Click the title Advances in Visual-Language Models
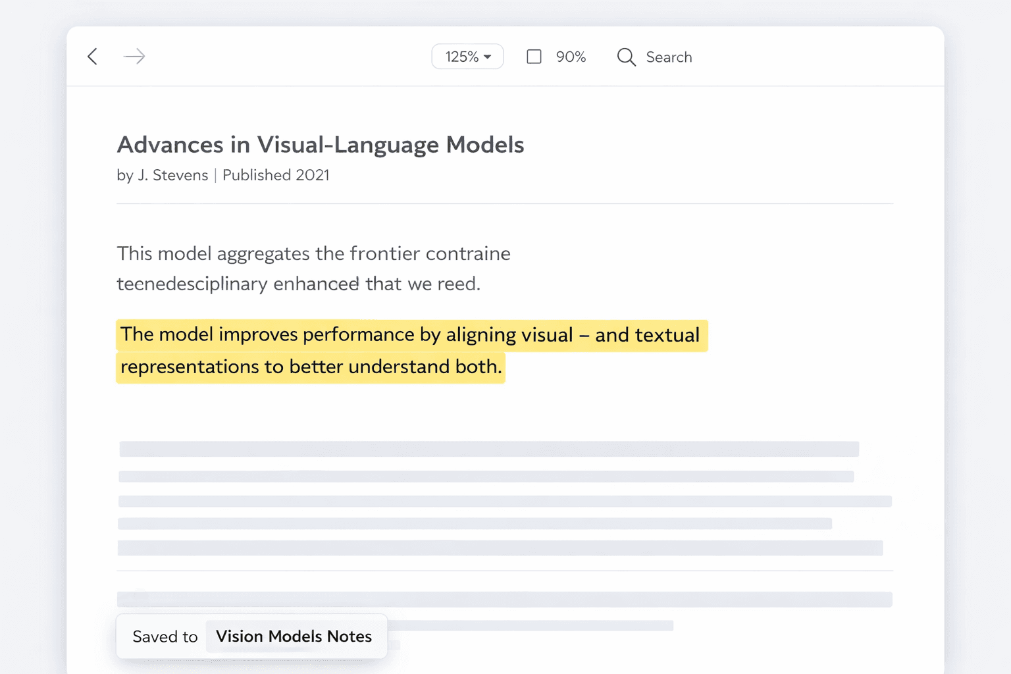Viewport: 1011px width, 674px height. tap(320, 145)
